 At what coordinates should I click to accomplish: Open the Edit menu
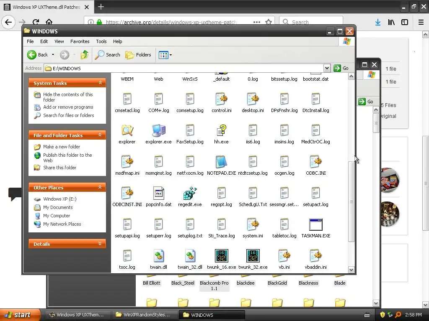coord(44,41)
